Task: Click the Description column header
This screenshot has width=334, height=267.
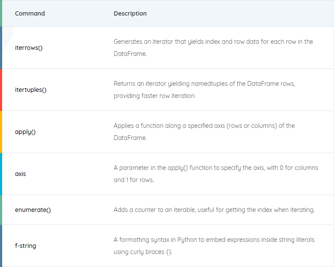Action: (x=130, y=13)
